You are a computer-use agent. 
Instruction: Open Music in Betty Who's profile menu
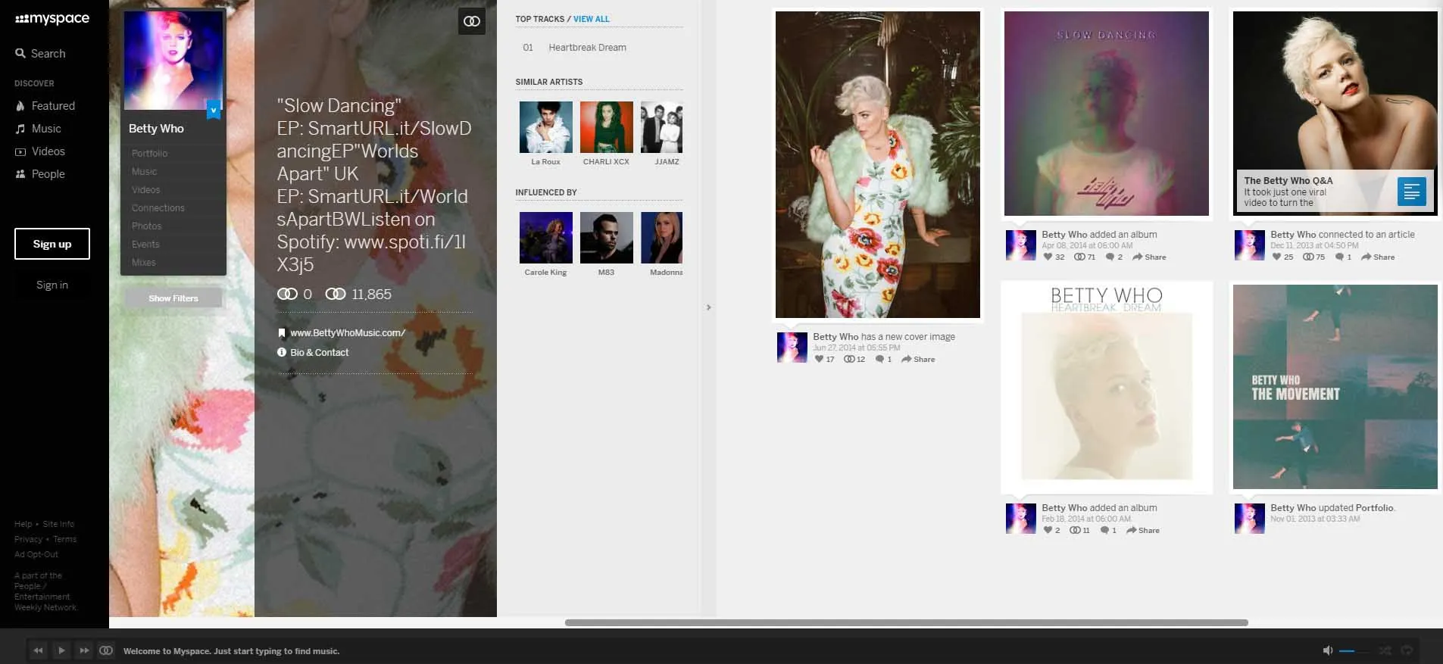coord(145,172)
